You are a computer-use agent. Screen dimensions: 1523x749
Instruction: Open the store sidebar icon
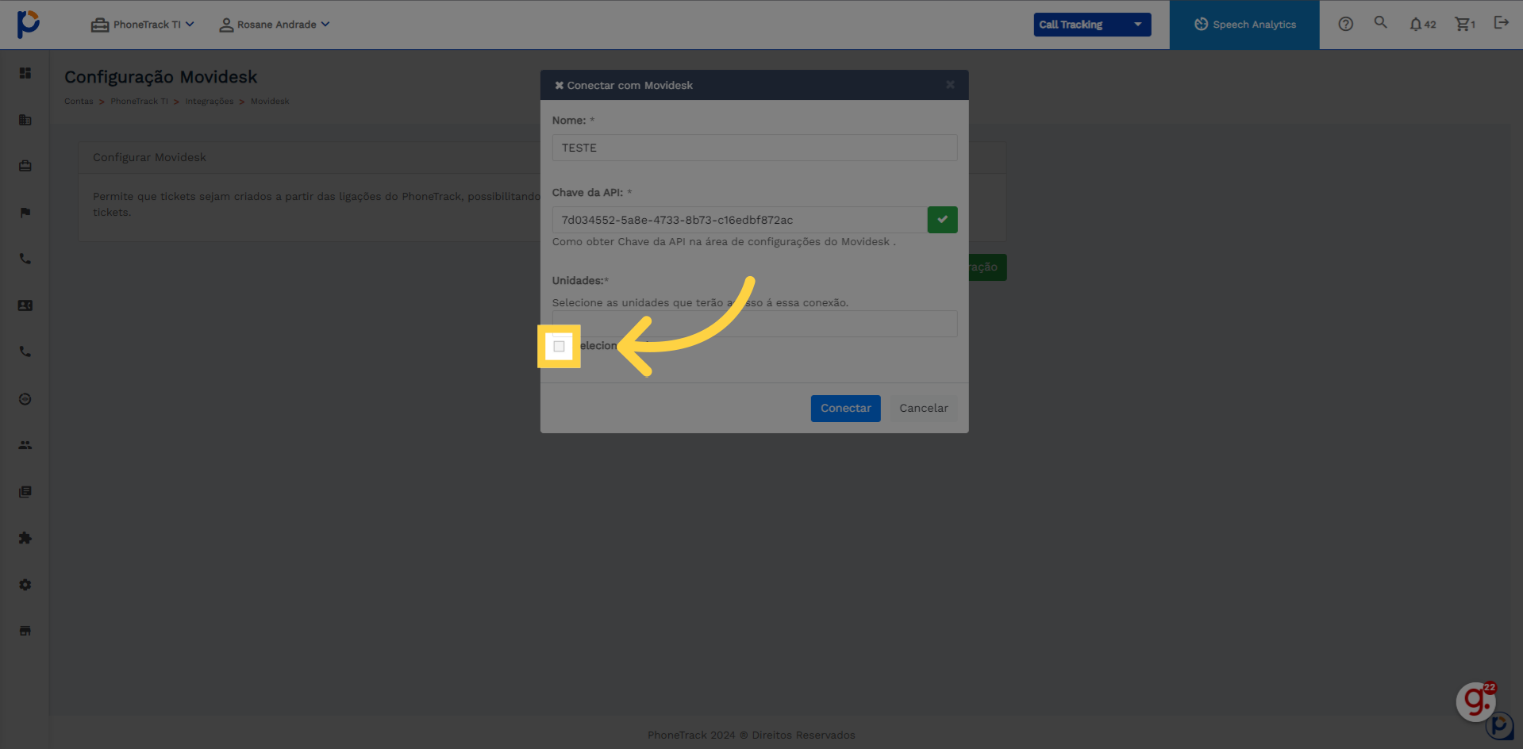25,631
